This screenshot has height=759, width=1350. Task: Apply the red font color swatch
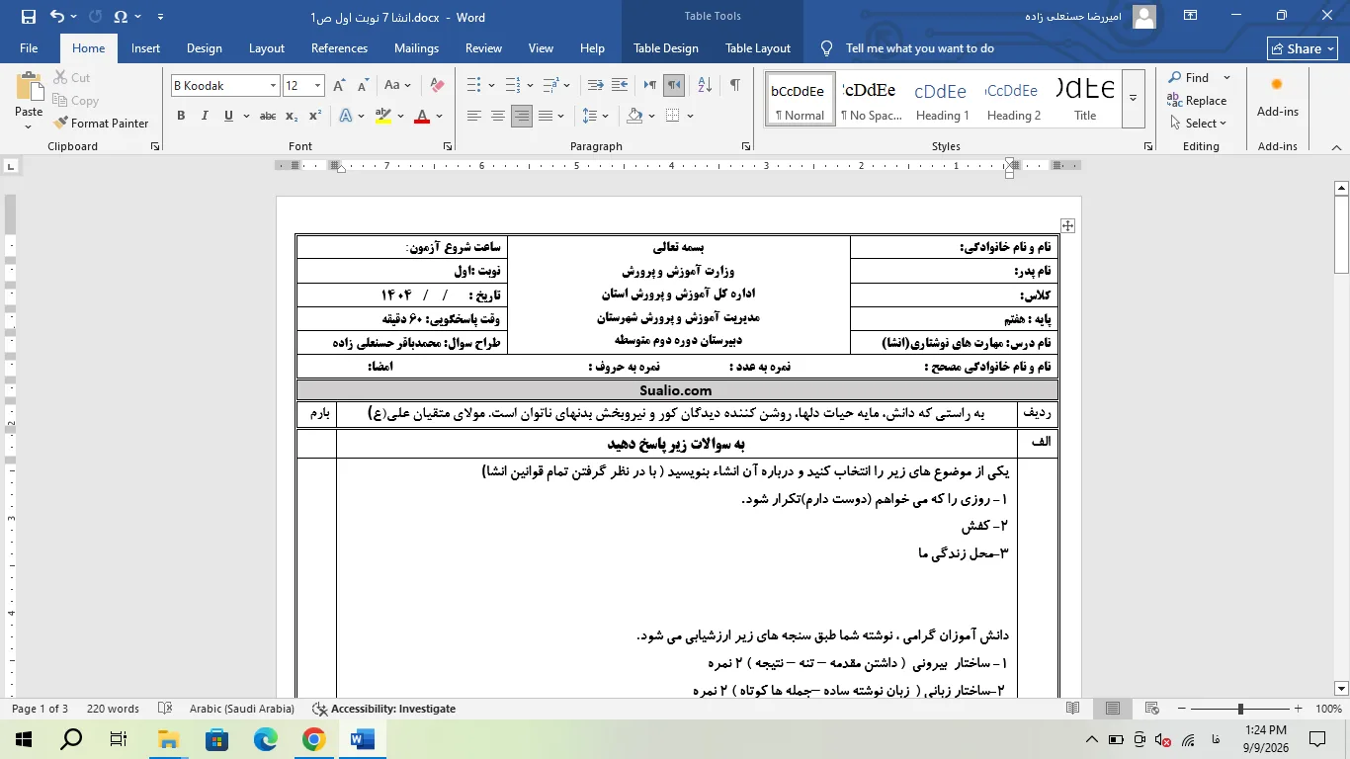(422, 116)
